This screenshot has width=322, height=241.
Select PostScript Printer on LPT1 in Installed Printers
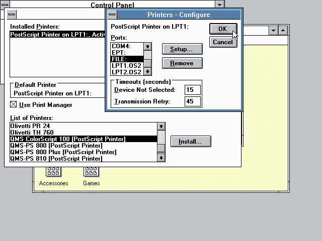tap(57, 35)
